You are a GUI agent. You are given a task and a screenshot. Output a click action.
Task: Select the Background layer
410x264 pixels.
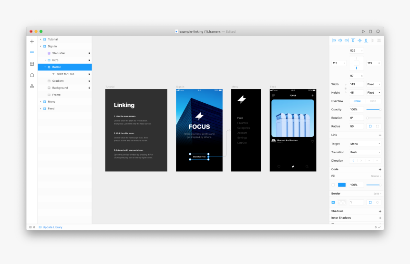pyautogui.click(x=65, y=88)
